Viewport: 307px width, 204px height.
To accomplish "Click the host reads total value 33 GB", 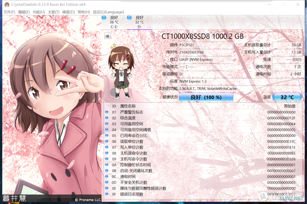I will [x=287, y=45].
